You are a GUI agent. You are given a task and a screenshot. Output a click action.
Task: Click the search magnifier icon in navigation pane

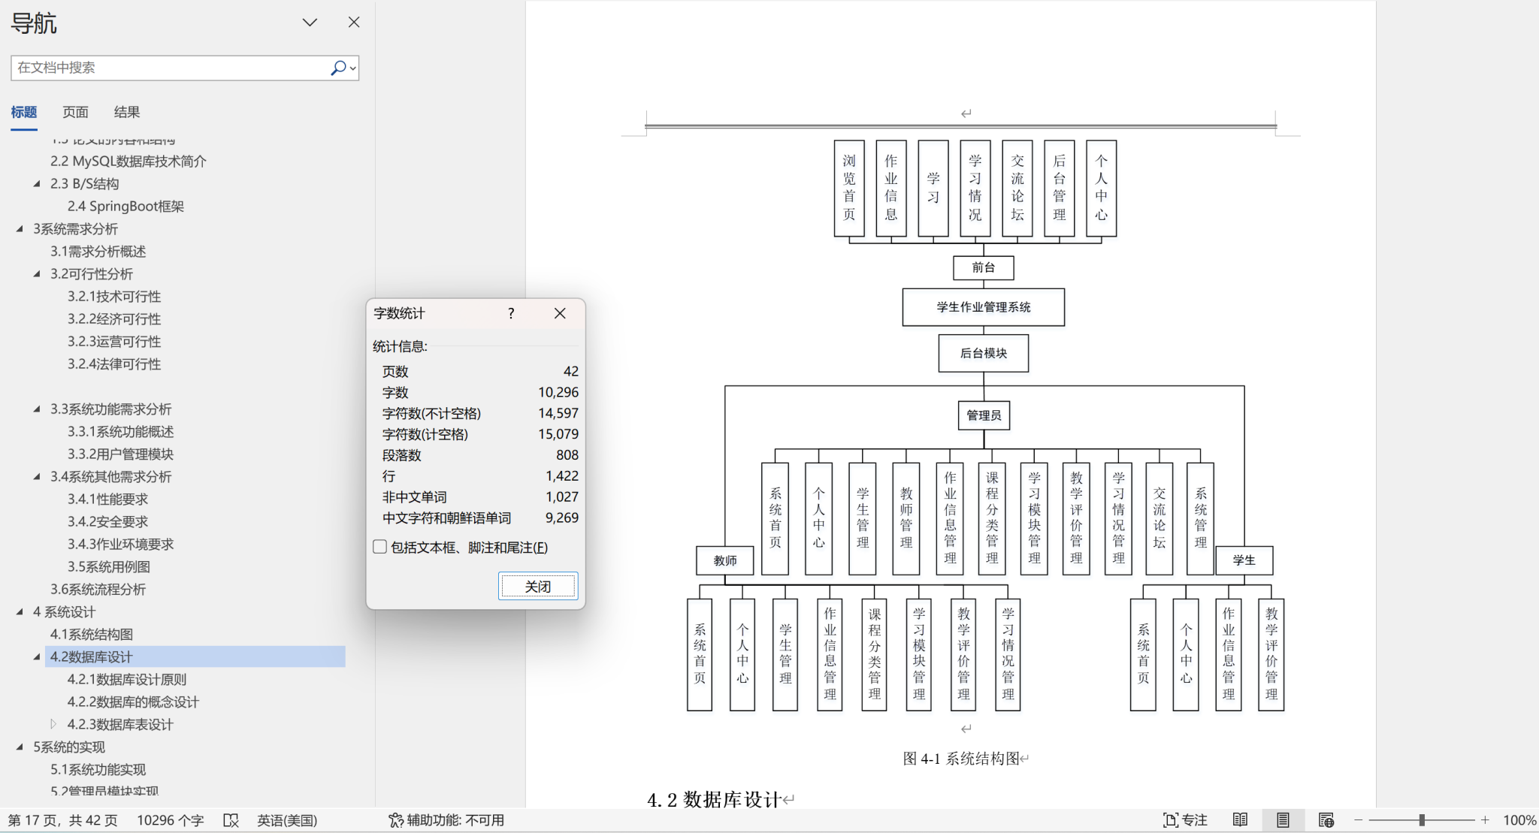pyautogui.click(x=338, y=68)
